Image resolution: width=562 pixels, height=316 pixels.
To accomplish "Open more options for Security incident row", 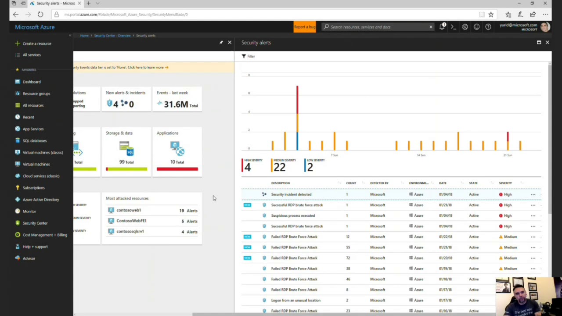I will [x=533, y=194].
